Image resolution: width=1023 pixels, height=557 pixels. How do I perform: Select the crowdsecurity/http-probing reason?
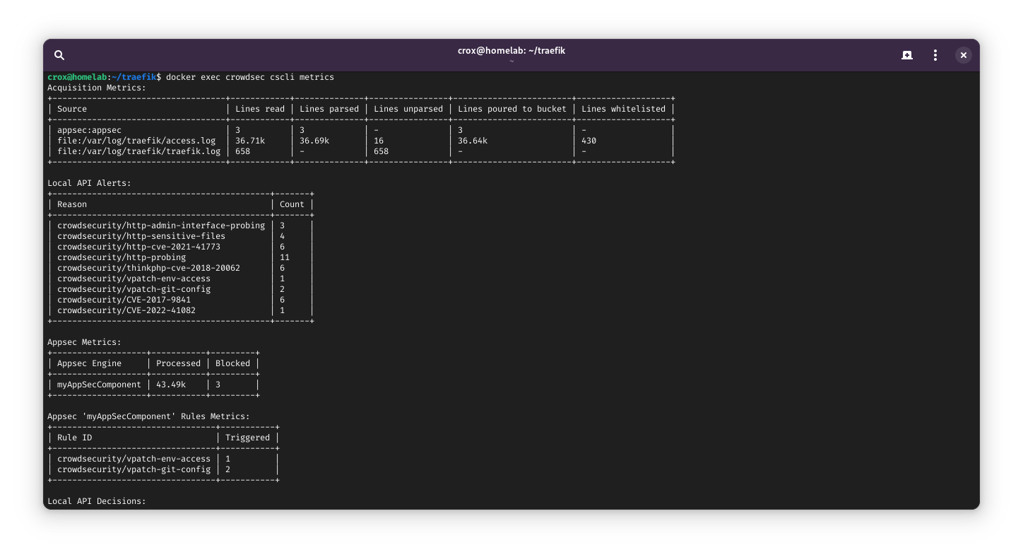[x=122, y=257]
